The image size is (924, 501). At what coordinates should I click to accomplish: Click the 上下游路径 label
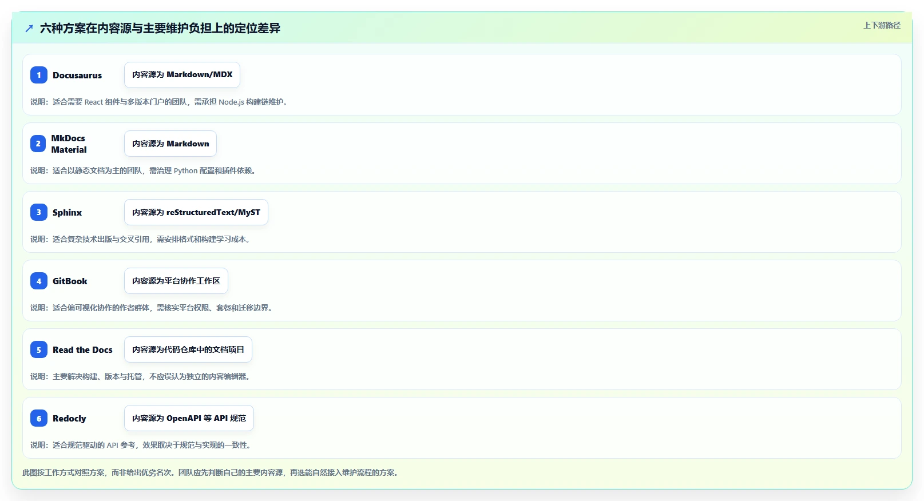pos(882,25)
